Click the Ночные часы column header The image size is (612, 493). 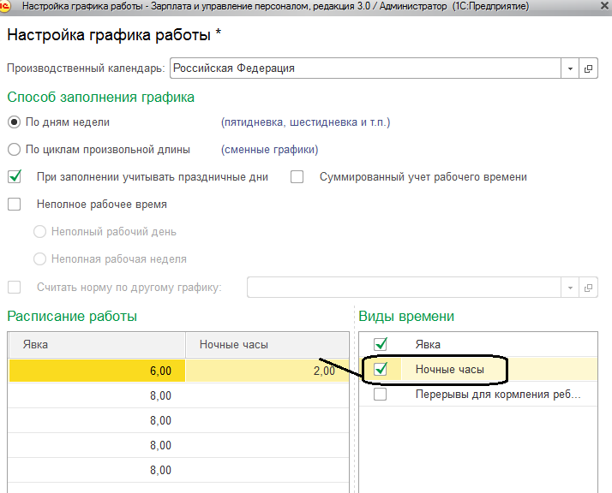point(267,345)
